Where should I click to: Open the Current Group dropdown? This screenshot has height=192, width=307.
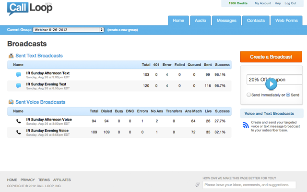(x=68, y=30)
